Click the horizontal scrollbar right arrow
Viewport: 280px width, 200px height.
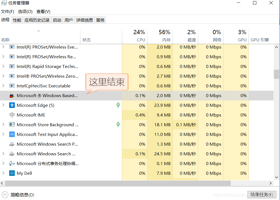point(271,183)
